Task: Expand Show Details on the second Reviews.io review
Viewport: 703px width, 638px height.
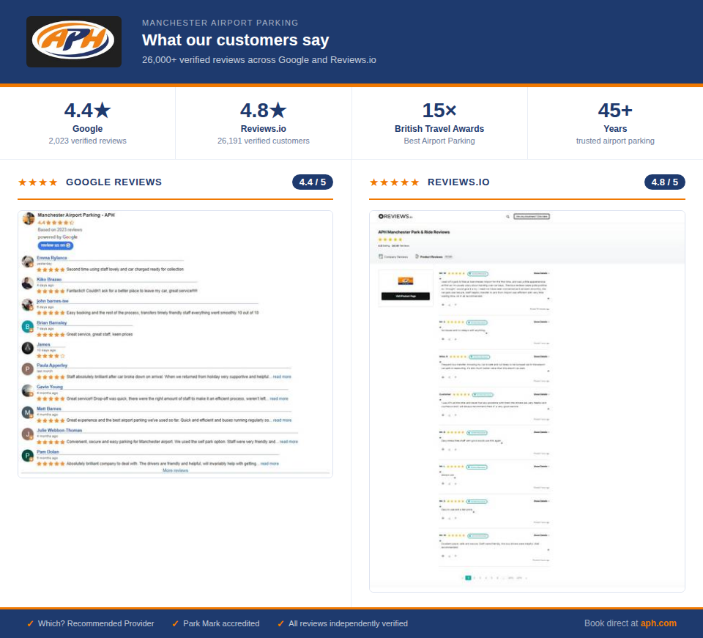Action: point(541,322)
